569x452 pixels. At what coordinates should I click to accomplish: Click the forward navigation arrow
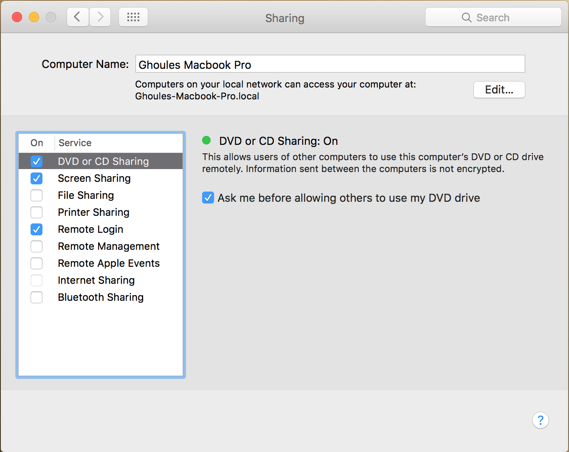point(100,17)
